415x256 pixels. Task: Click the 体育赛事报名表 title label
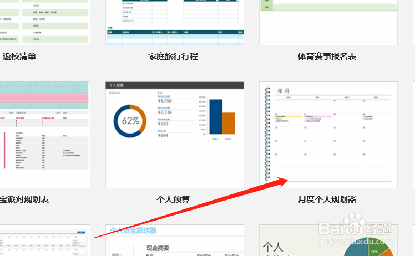click(327, 57)
